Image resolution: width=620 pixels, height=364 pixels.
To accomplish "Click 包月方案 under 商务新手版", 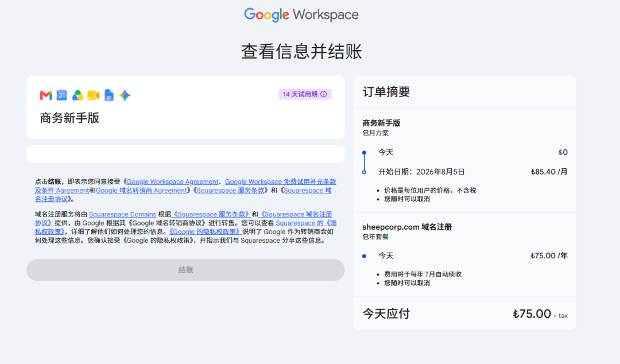I will (375, 133).
